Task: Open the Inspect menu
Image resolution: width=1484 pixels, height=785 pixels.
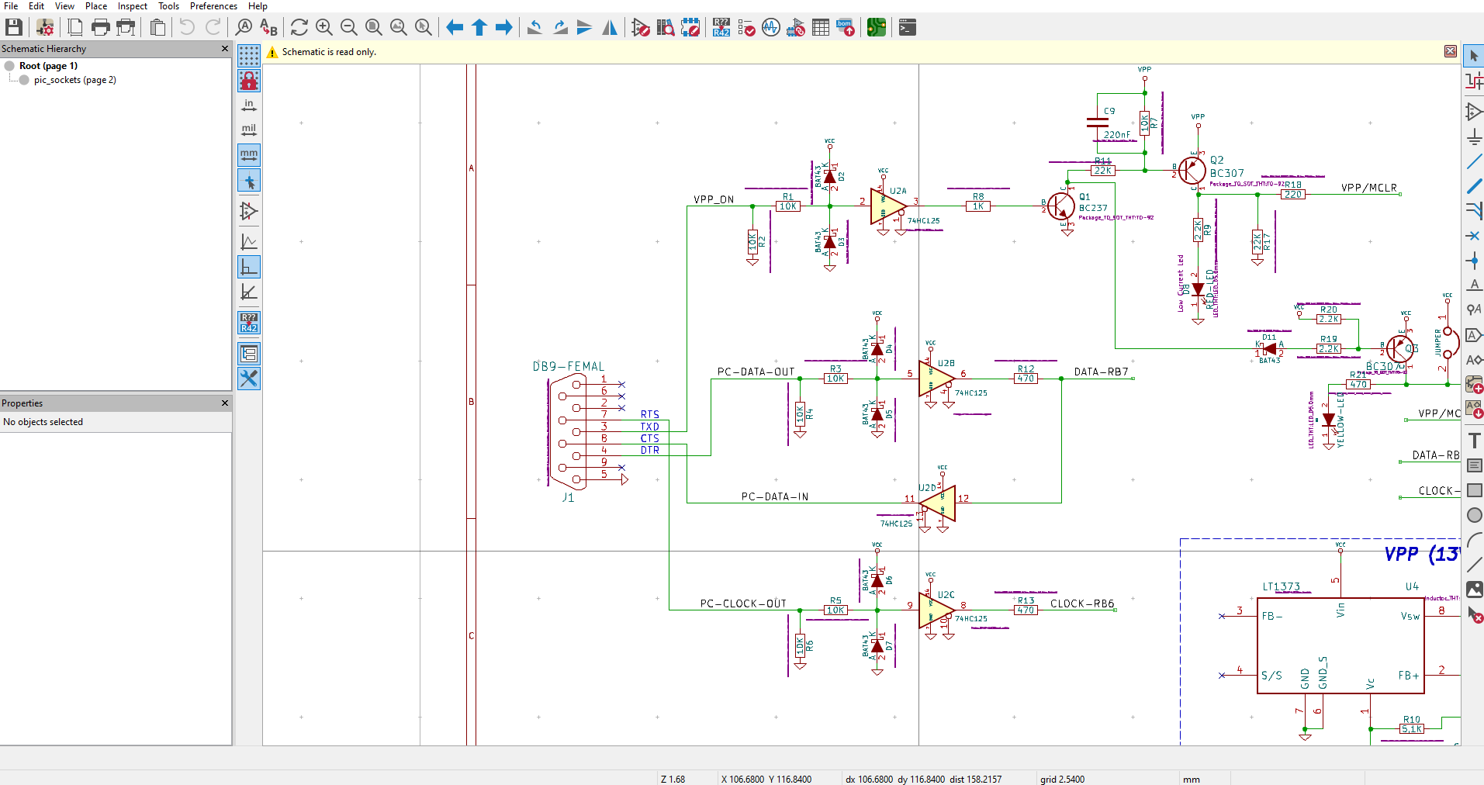Action: [133, 6]
